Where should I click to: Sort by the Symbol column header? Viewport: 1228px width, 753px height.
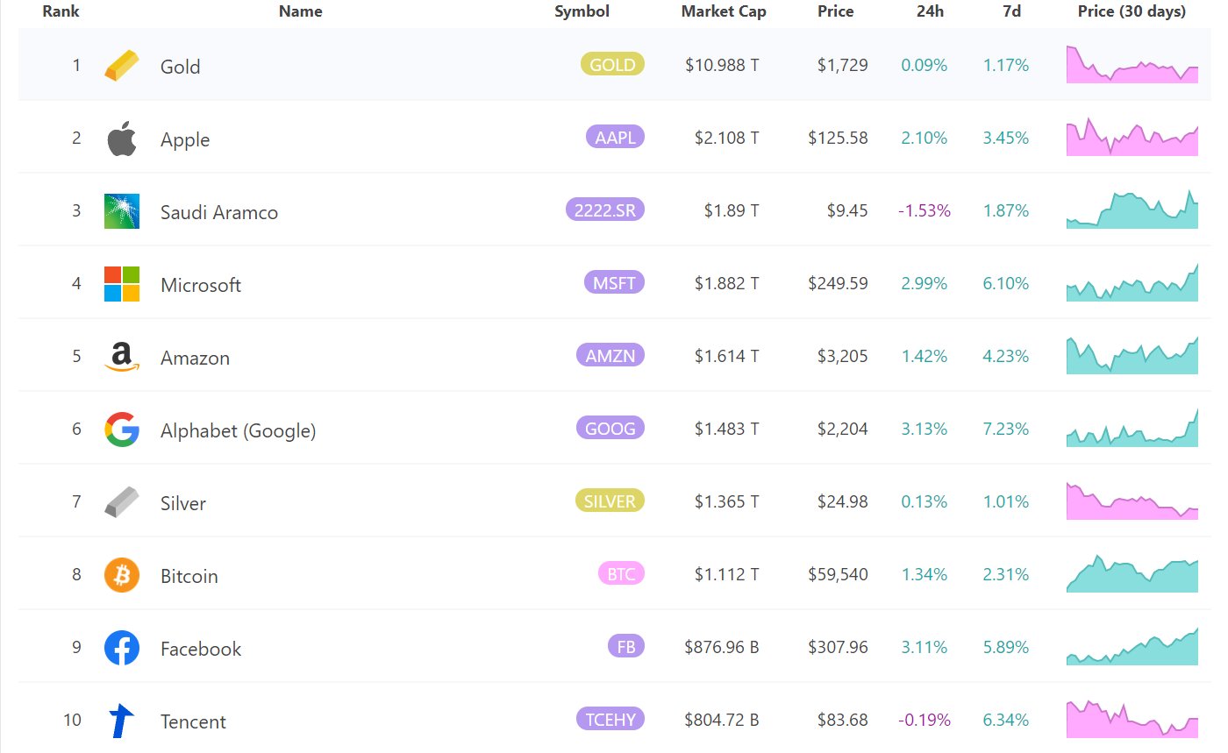pyautogui.click(x=582, y=11)
